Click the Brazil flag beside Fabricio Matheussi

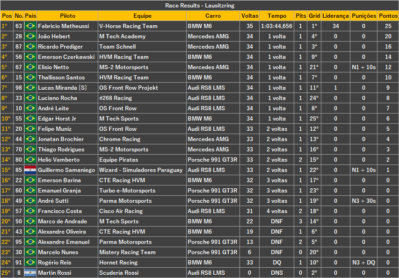click(x=30, y=26)
